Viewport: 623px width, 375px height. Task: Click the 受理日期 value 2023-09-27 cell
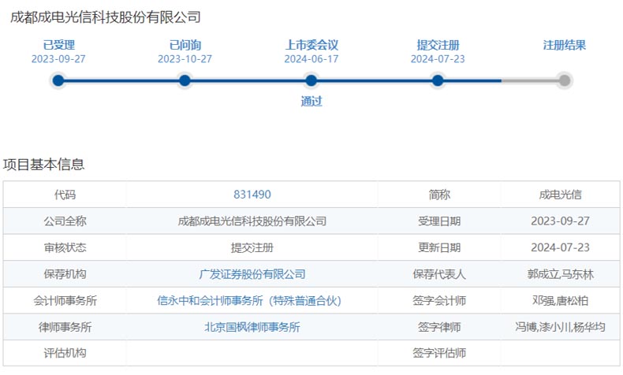(560, 221)
